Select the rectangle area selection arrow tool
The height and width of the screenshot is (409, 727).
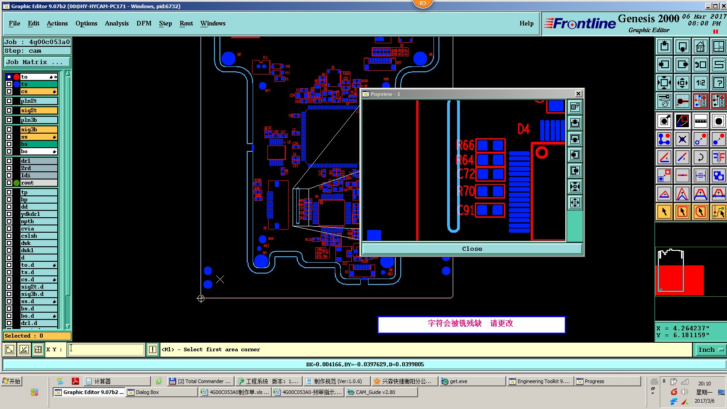[x=682, y=212]
